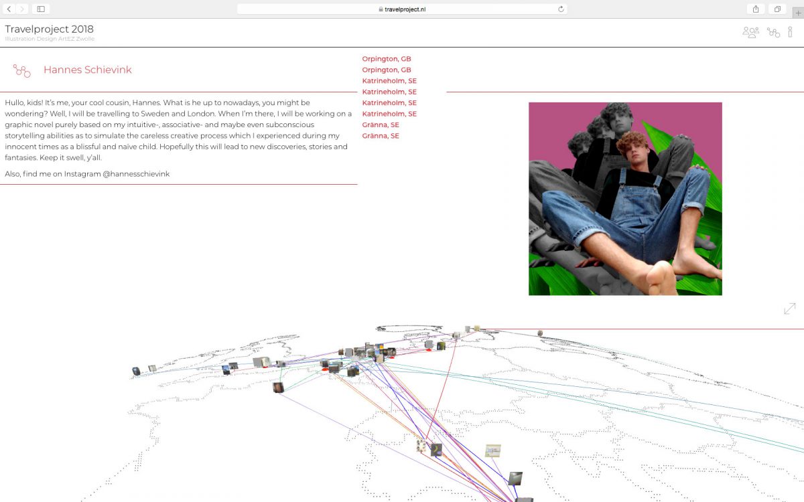
Task: Go back to the previous page
Action: pyautogui.click(x=9, y=9)
